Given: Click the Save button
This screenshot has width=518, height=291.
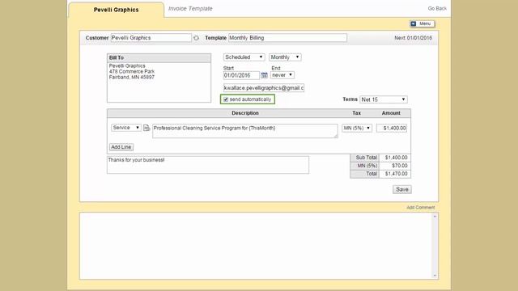Looking at the screenshot, I should point(402,189).
